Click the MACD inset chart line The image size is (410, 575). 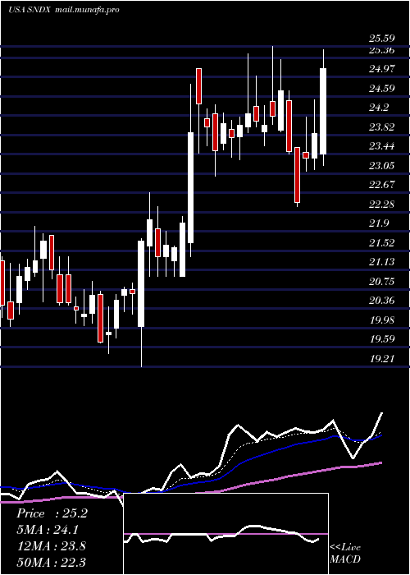click(221, 534)
